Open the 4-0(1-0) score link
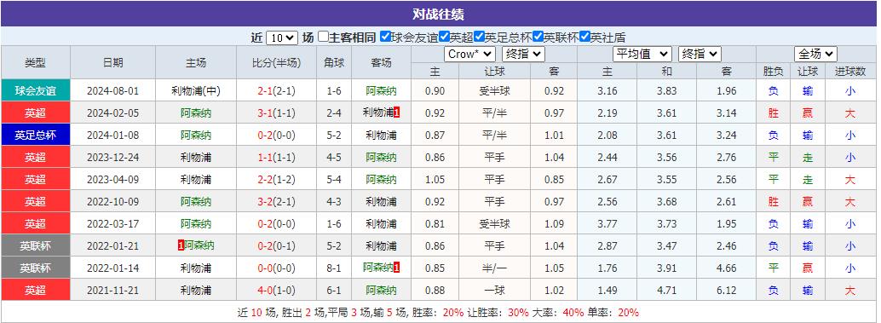Image resolution: width=881 pixels, height=323 pixels. point(276,291)
